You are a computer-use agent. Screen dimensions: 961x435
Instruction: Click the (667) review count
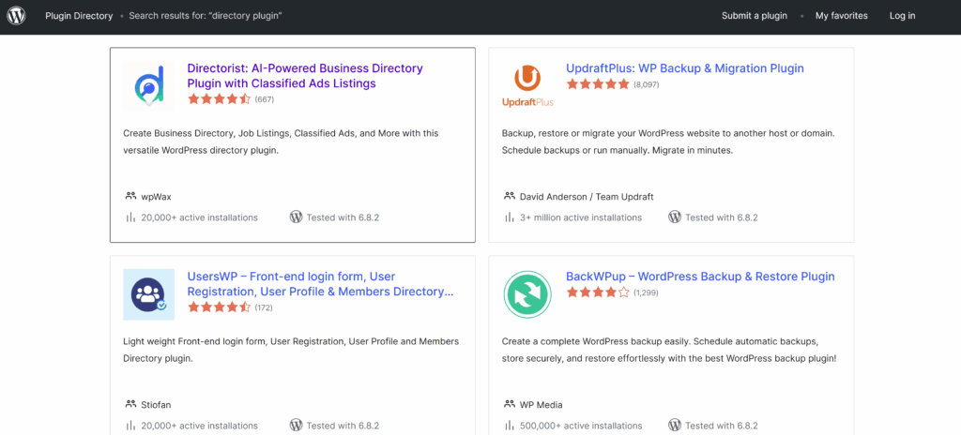click(x=264, y=99)
